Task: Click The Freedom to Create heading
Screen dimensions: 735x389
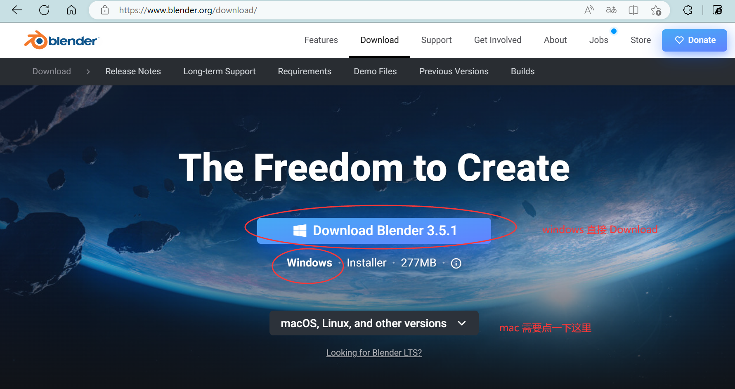Action: 374,167
